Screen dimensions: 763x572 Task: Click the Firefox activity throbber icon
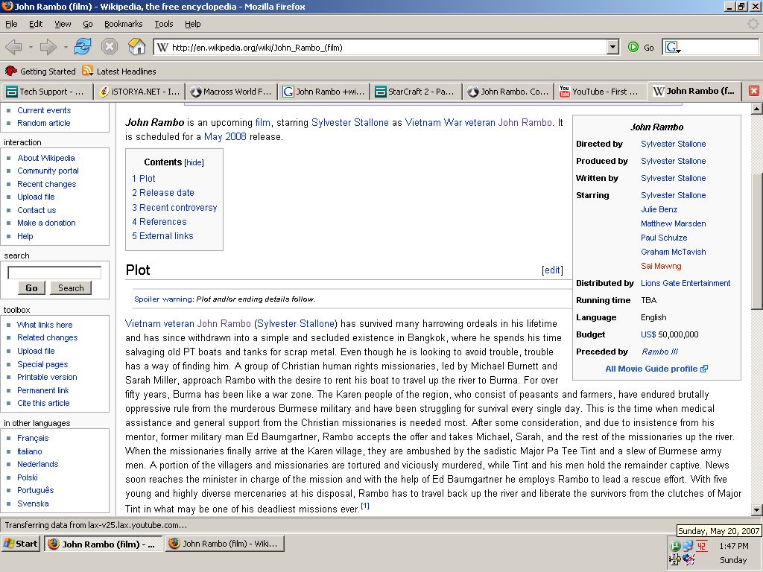click(753, 24)
